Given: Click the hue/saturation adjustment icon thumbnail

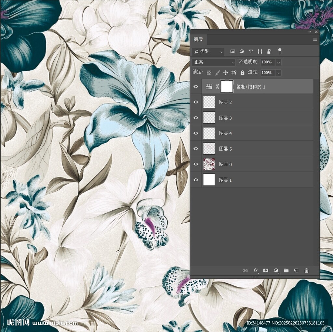Looking at the screenshot, I should [x=209, y=87].
